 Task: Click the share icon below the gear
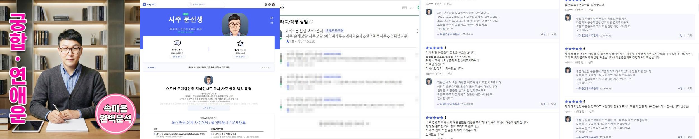pos(271,23)
